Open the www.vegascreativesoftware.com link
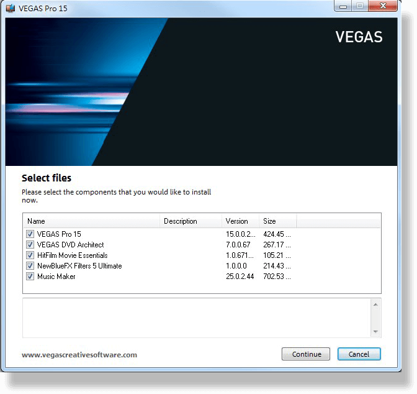Screen dimensions: 417x394 click(79, 355)
